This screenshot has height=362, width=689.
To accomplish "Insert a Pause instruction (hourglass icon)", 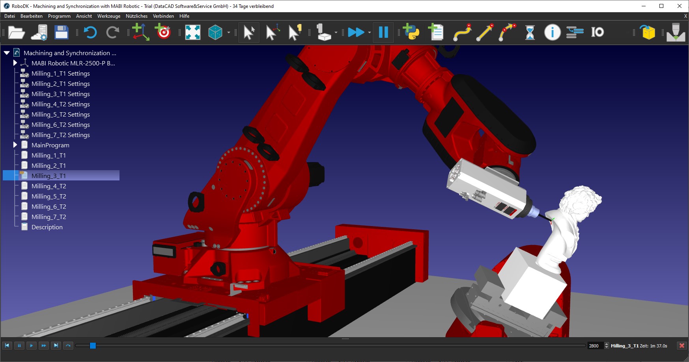I will click(530, 32).
